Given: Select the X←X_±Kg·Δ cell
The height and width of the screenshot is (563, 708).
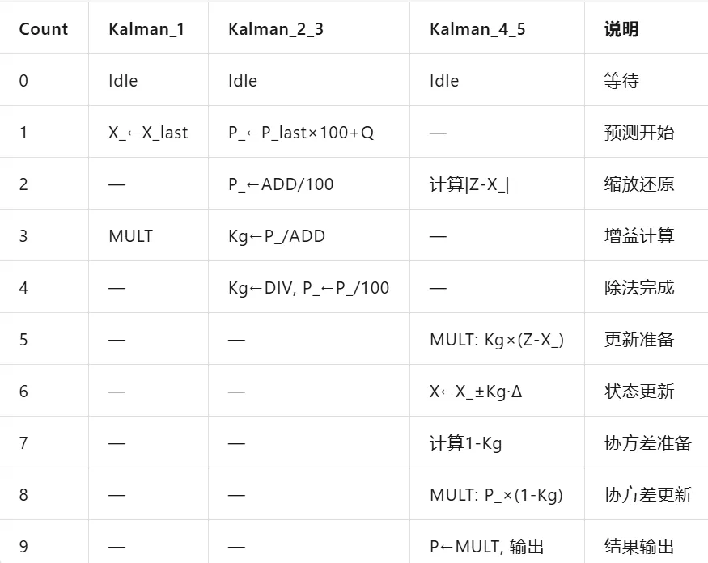Looking at the screenshot, I should (x=476, y=391).
